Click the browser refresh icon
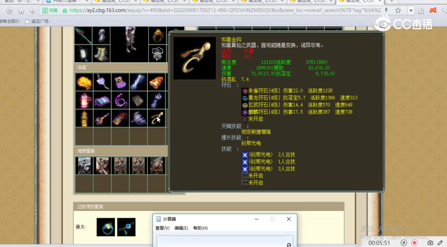The image size is (447, 247). point(9,11)
